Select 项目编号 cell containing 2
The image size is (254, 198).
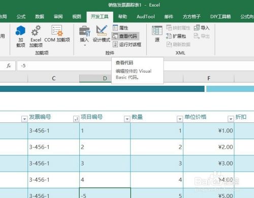pyautogui.click(x=105, y=147)
